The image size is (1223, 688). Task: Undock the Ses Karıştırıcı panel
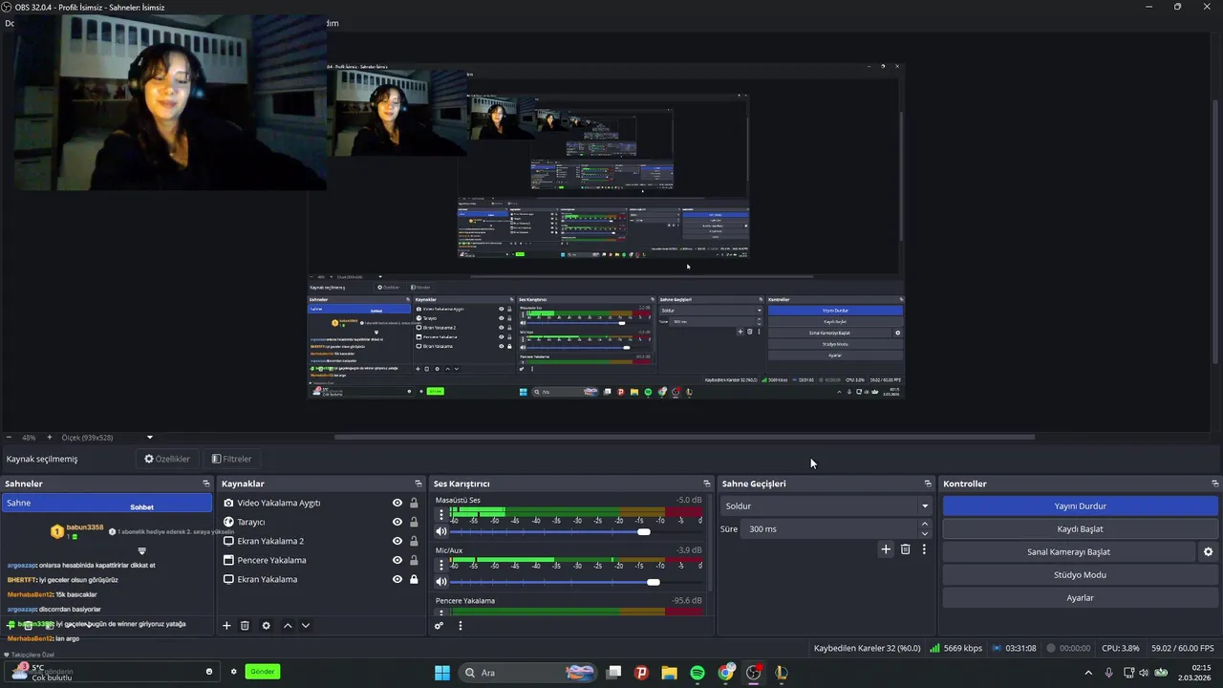(x=707, y=484)
